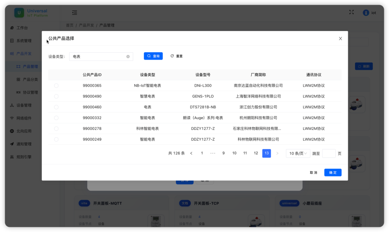Clear the device type field with the clear icon

tap(128, 57)
